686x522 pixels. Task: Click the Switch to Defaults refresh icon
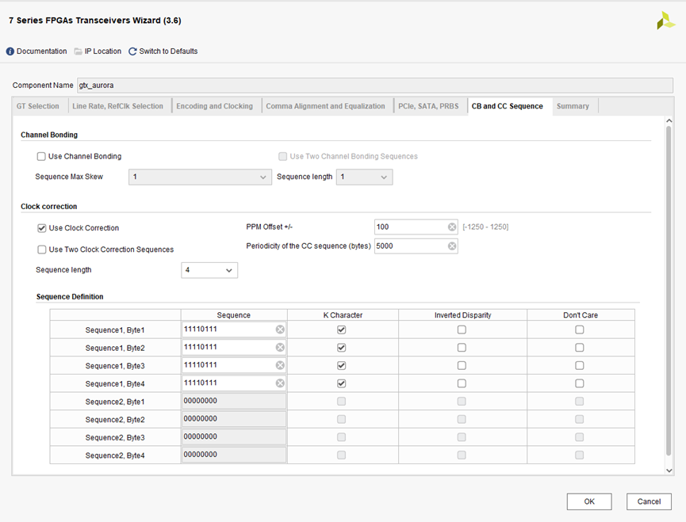tap(132, 51)
